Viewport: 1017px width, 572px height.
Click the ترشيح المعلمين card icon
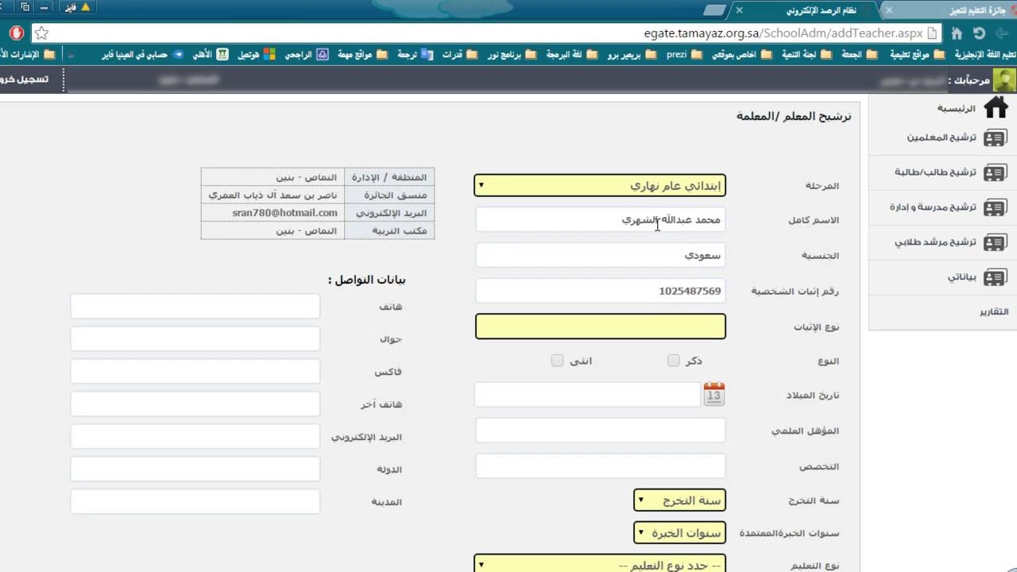[995, 138]
